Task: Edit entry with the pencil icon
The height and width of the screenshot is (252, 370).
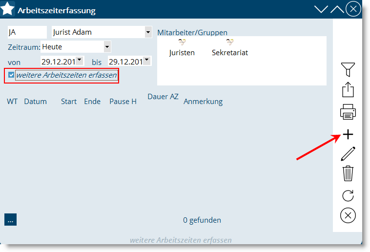Action: click(x=348, y=154)
